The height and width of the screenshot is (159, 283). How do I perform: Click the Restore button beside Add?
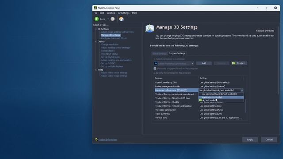point(239,63)
